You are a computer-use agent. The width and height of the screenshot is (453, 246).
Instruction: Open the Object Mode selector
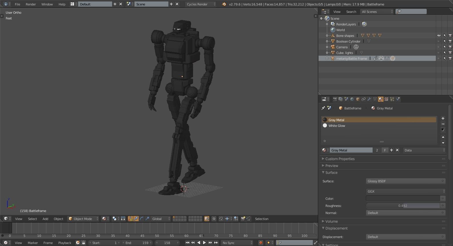coord(83,219)
